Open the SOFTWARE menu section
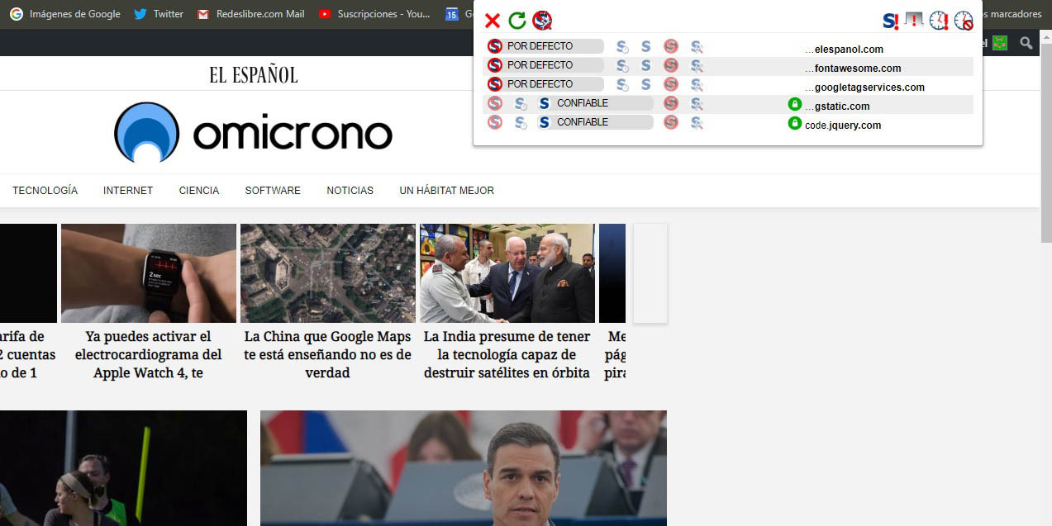The width and height of the screenshot is (1052, 526). 273,191
